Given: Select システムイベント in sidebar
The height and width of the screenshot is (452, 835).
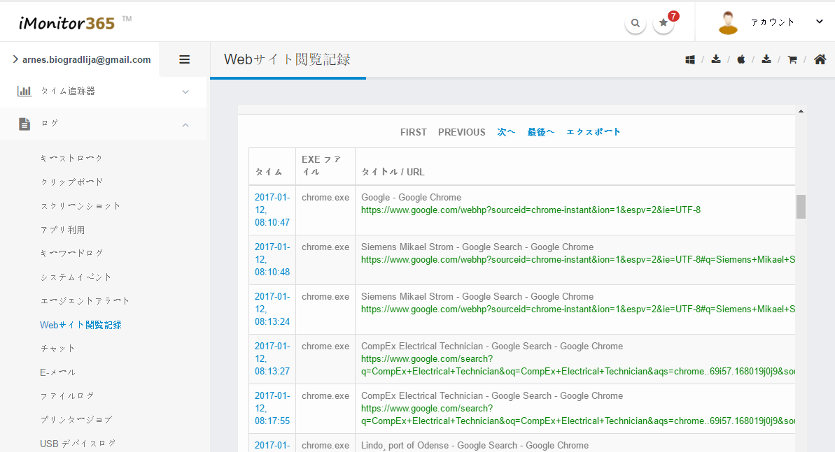Looking at the screenshot, I should tap(76, 277).
